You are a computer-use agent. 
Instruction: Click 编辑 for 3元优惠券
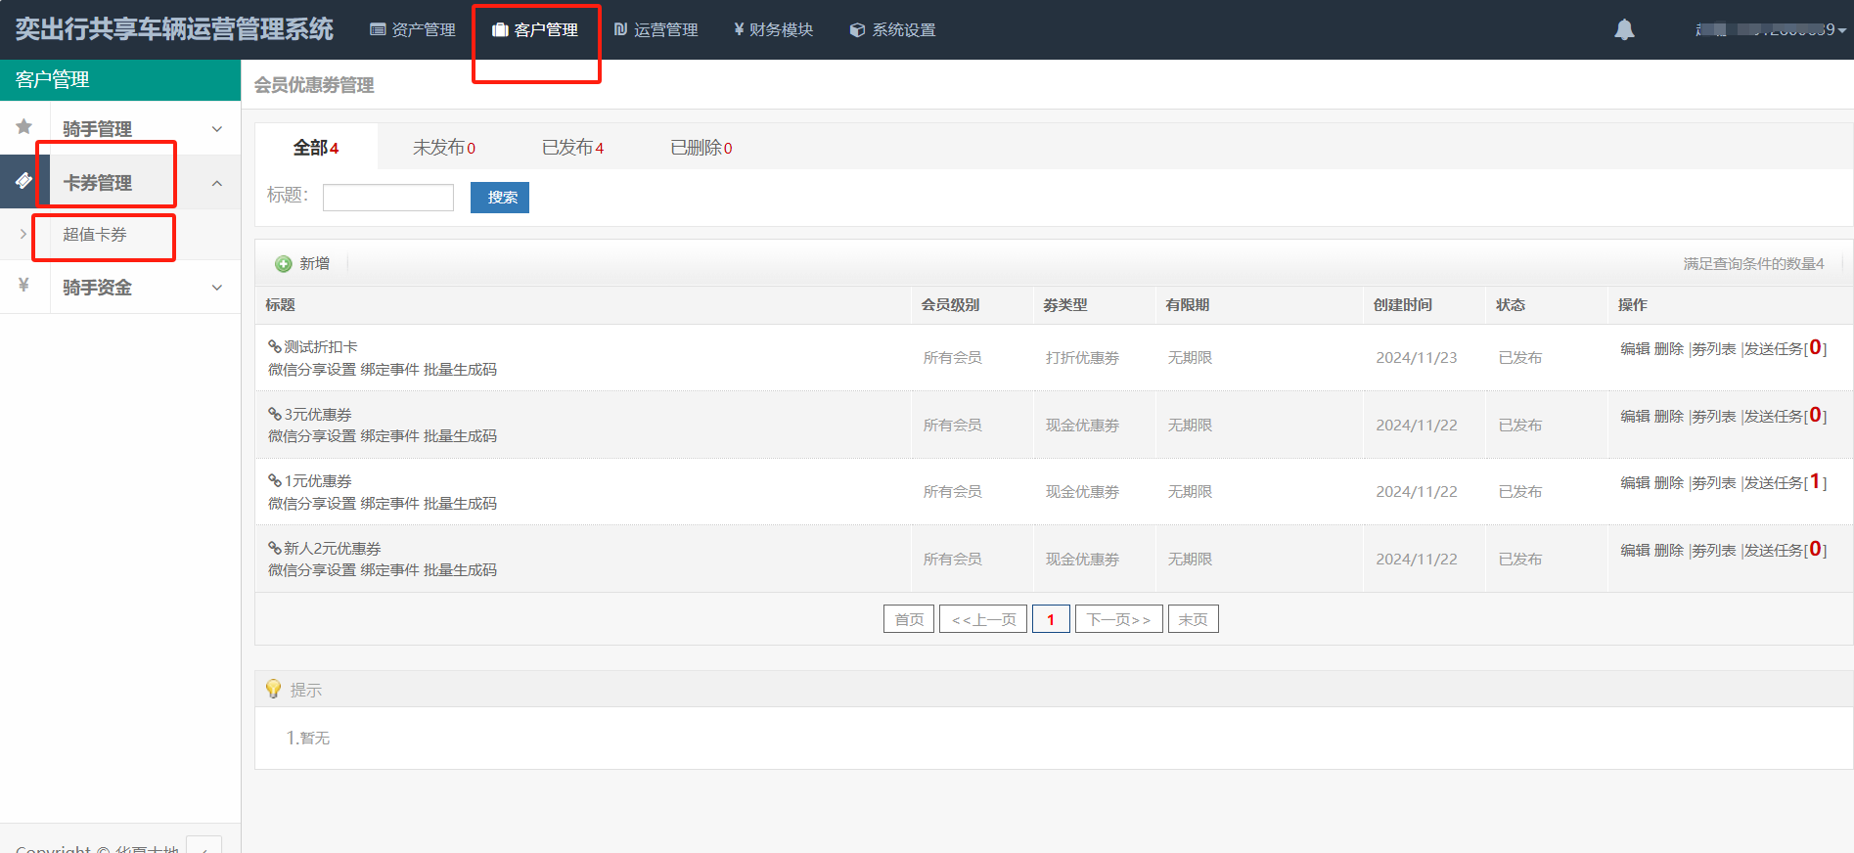pos(1635,417)
